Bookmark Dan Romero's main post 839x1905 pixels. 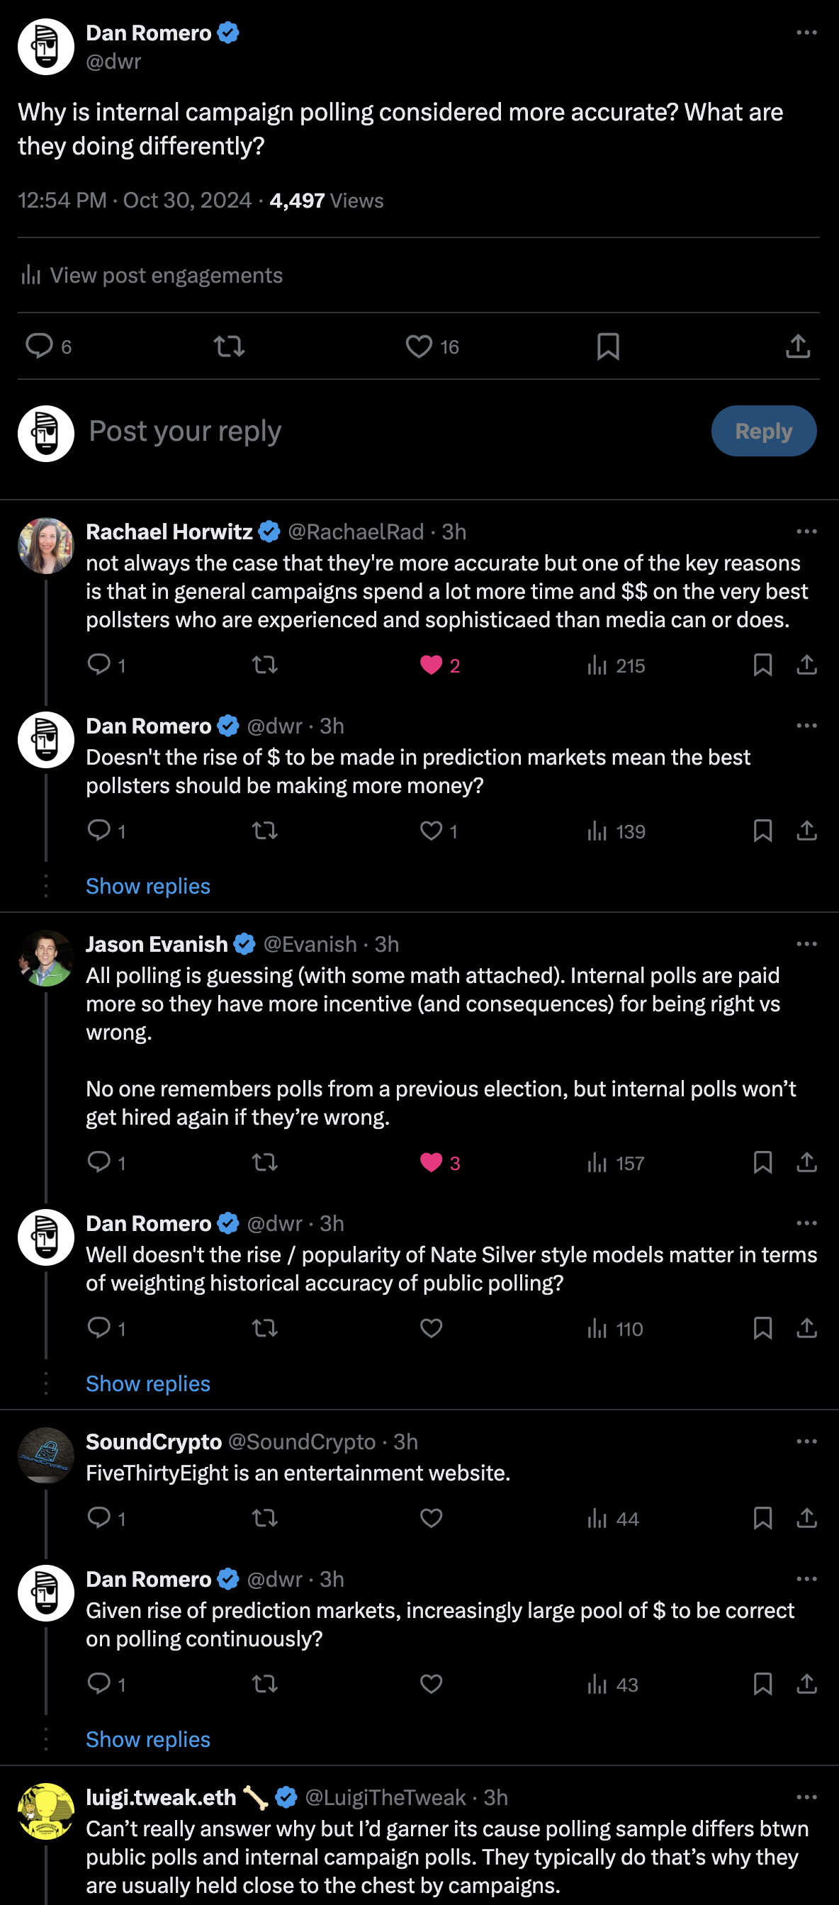coord(607,346)
